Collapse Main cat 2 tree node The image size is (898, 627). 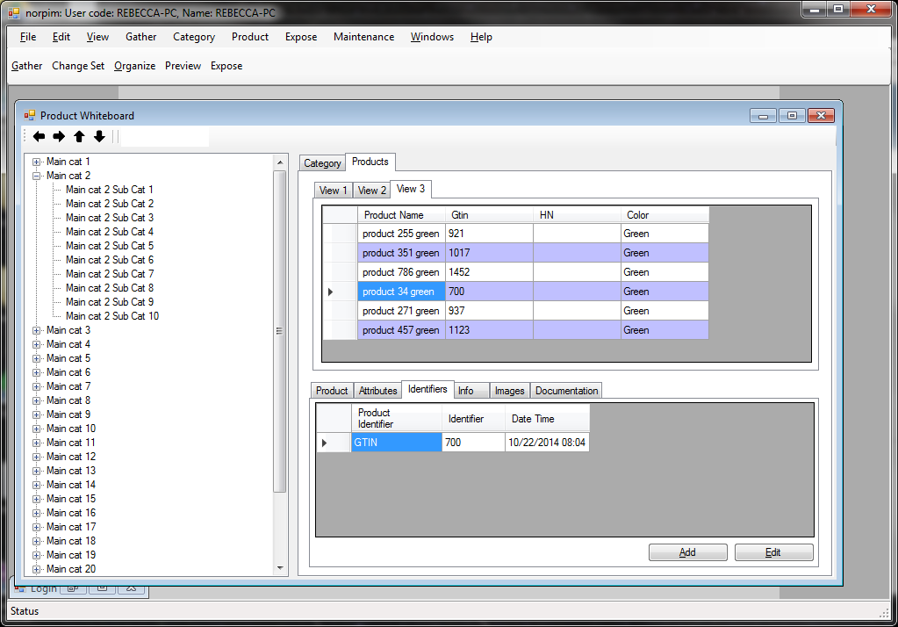tap(37, 176)
